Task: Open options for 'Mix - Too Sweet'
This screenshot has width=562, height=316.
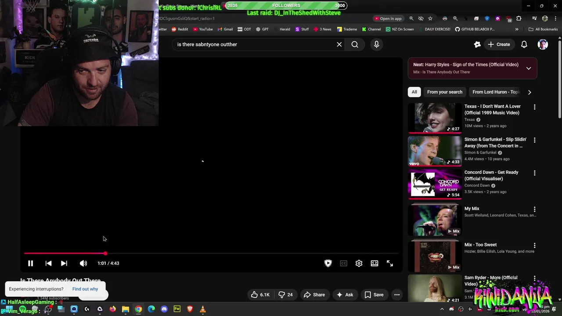Action: [534, 245]
